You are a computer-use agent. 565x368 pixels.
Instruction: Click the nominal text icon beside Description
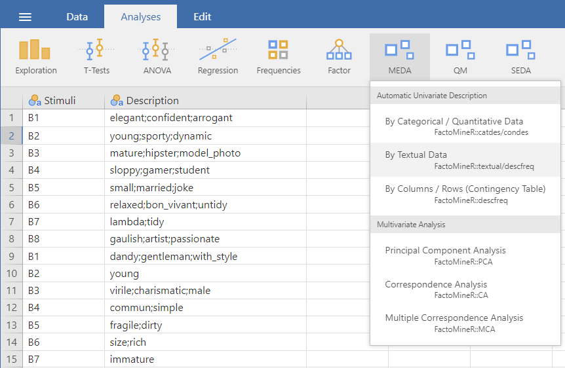click(117, 100)
